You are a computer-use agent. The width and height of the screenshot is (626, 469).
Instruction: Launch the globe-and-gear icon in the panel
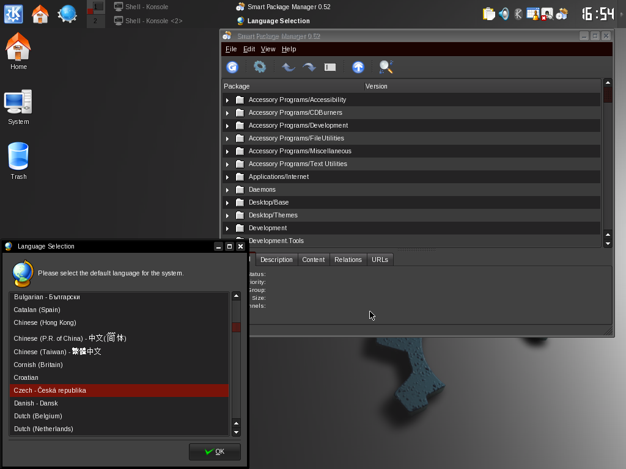[x=67, y=14]
